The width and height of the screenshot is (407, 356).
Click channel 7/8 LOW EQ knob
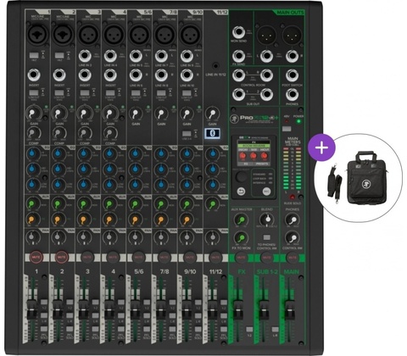pyautogui.click(x=161, y=184)
